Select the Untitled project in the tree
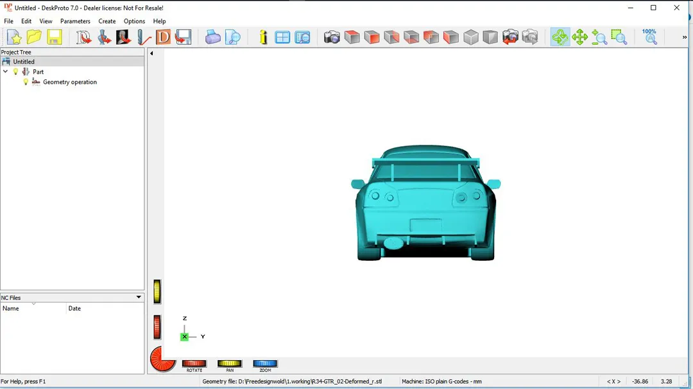 click(24, 62)
